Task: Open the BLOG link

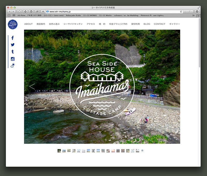Action: [147, 24]
